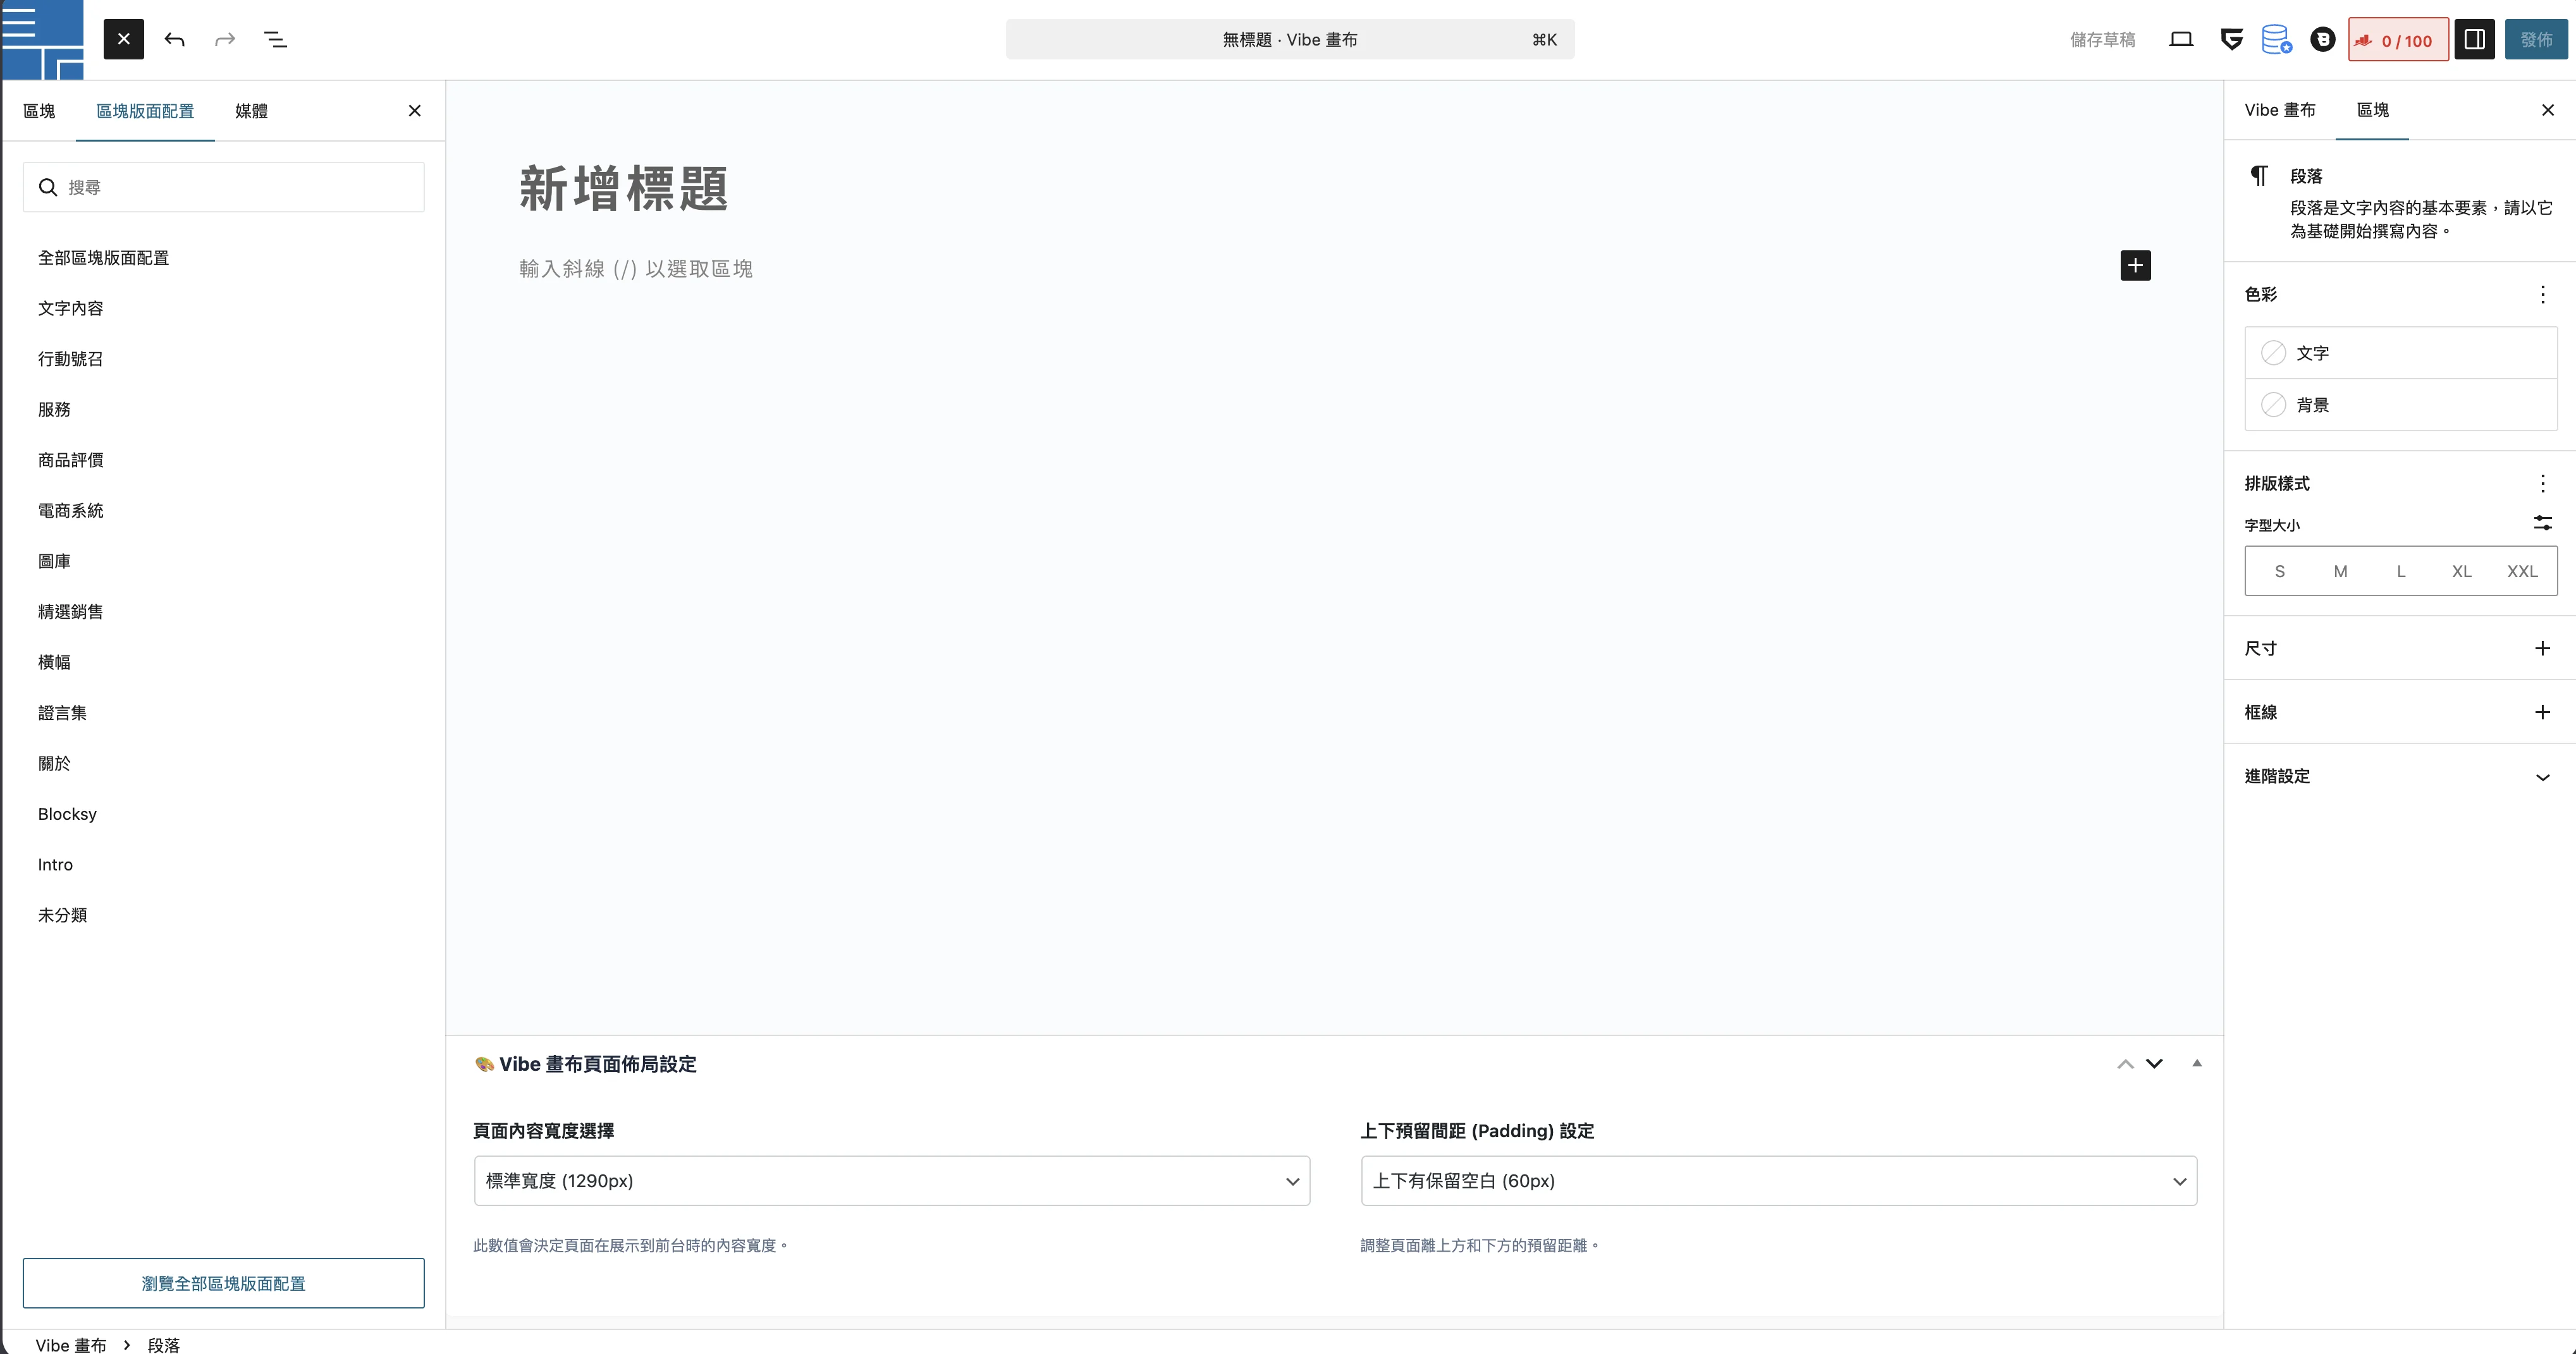This screenshot has height=1354, width=2576.
Task: Select font size XL
Action: pos(2461,571)
